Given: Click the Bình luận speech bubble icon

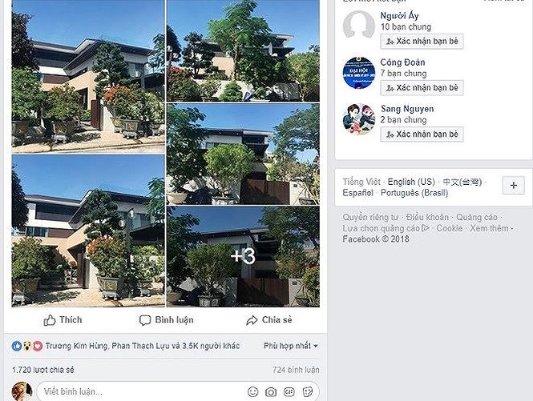Looking at the screenshot, I should [x=145, y=320].
